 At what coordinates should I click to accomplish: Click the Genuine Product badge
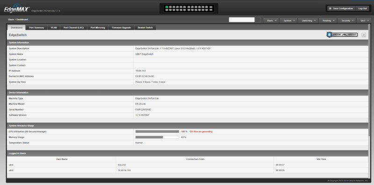point(342,35)
